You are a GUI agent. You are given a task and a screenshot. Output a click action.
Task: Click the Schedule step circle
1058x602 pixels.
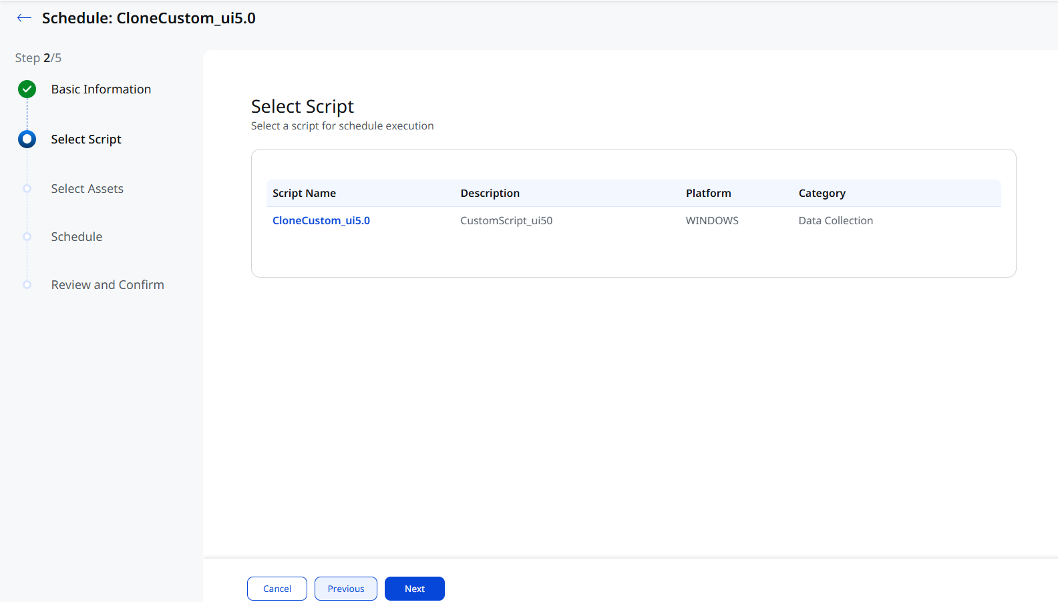[27, 237]
